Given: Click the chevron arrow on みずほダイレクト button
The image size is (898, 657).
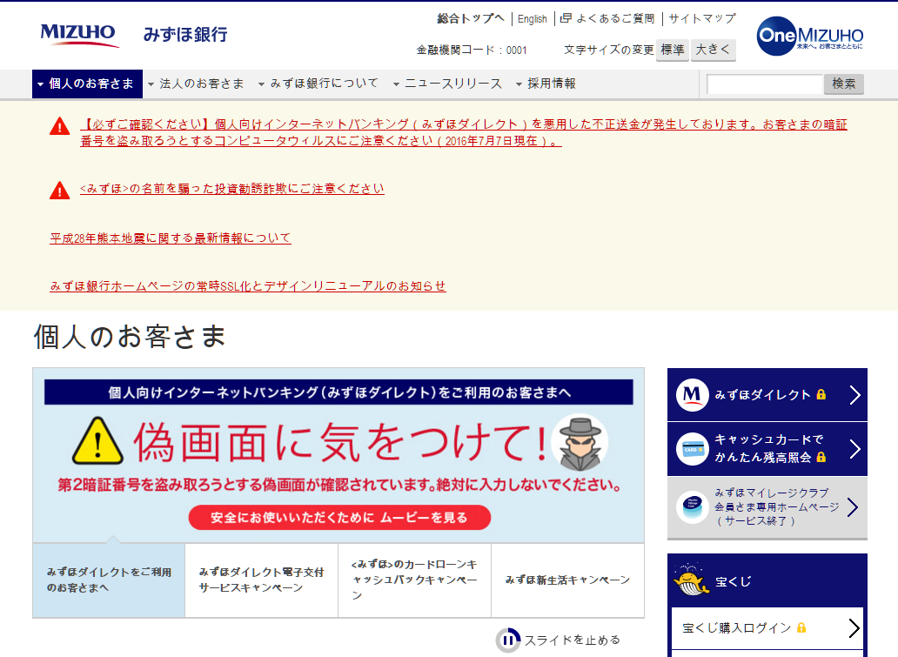Looking at the screenshot, I should click(x=854, y=395).
